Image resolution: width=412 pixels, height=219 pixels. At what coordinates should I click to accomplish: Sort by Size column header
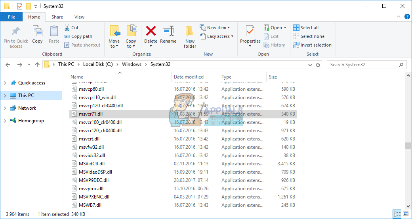(273, 77)
